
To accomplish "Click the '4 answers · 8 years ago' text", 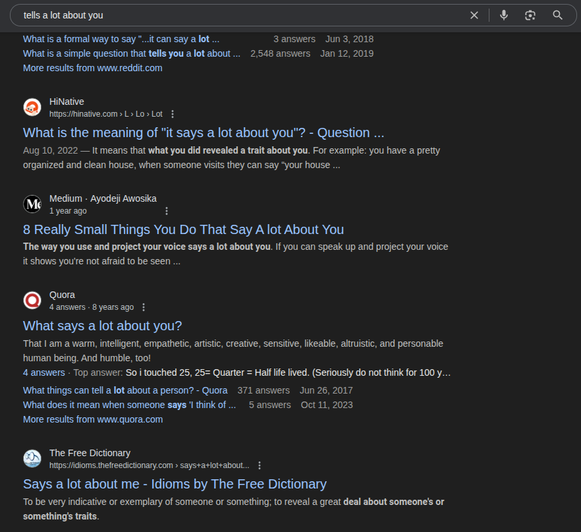I will [x=92, y=307].
